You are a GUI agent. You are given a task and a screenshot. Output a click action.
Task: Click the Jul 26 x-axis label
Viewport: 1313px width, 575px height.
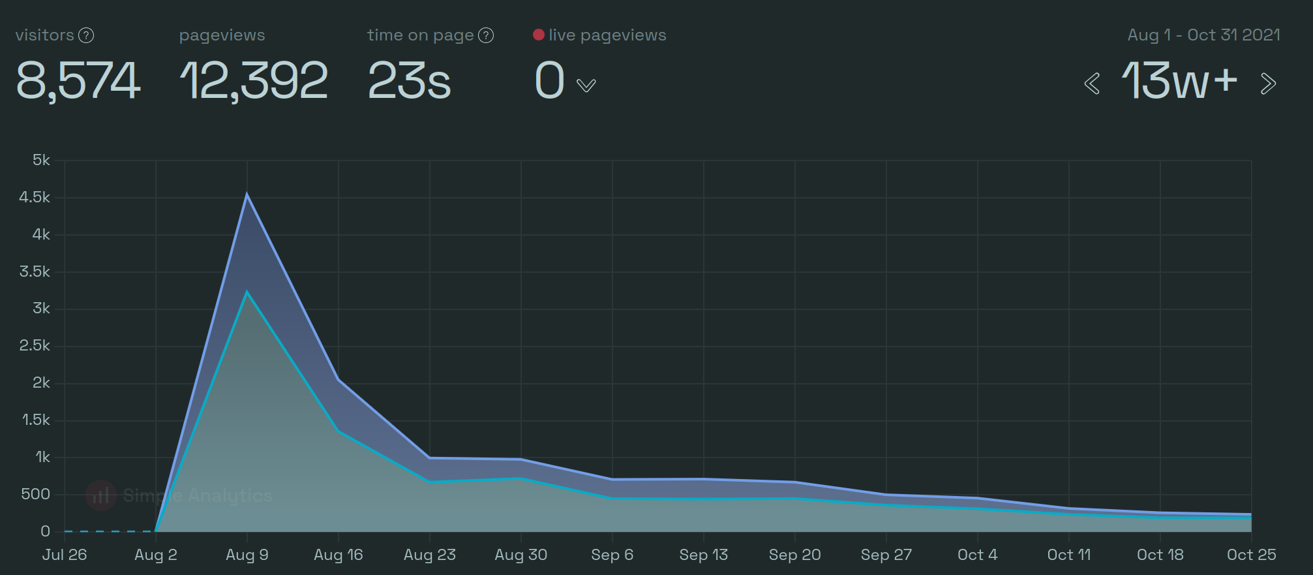point(64,555)
